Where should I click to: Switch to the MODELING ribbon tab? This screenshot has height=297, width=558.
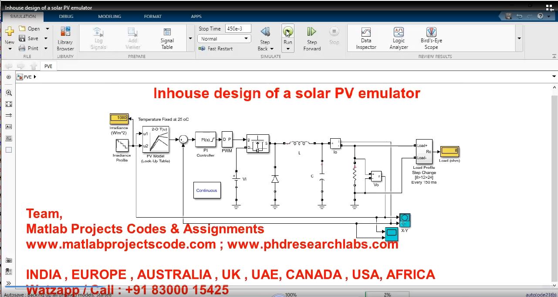pos(109,17)
